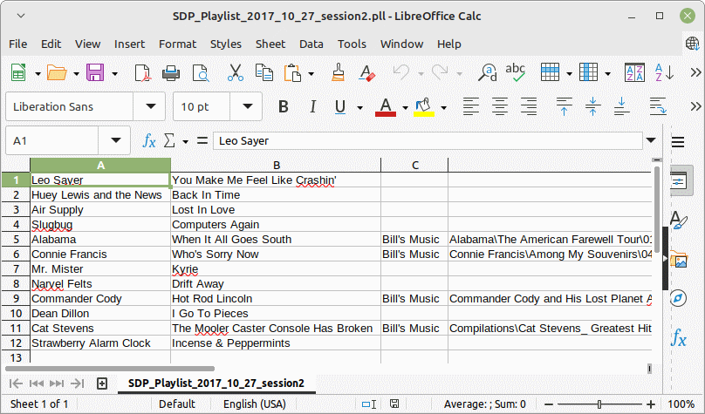705x414 pixels.
Task: Run the spelling check
Action: coord(516,72)
